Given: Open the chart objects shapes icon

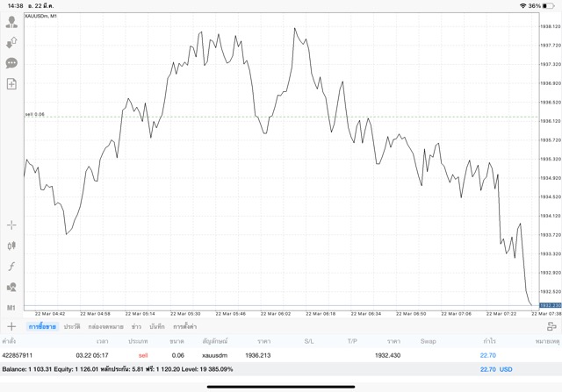Looking at the screenshot, I should [11, 287].
